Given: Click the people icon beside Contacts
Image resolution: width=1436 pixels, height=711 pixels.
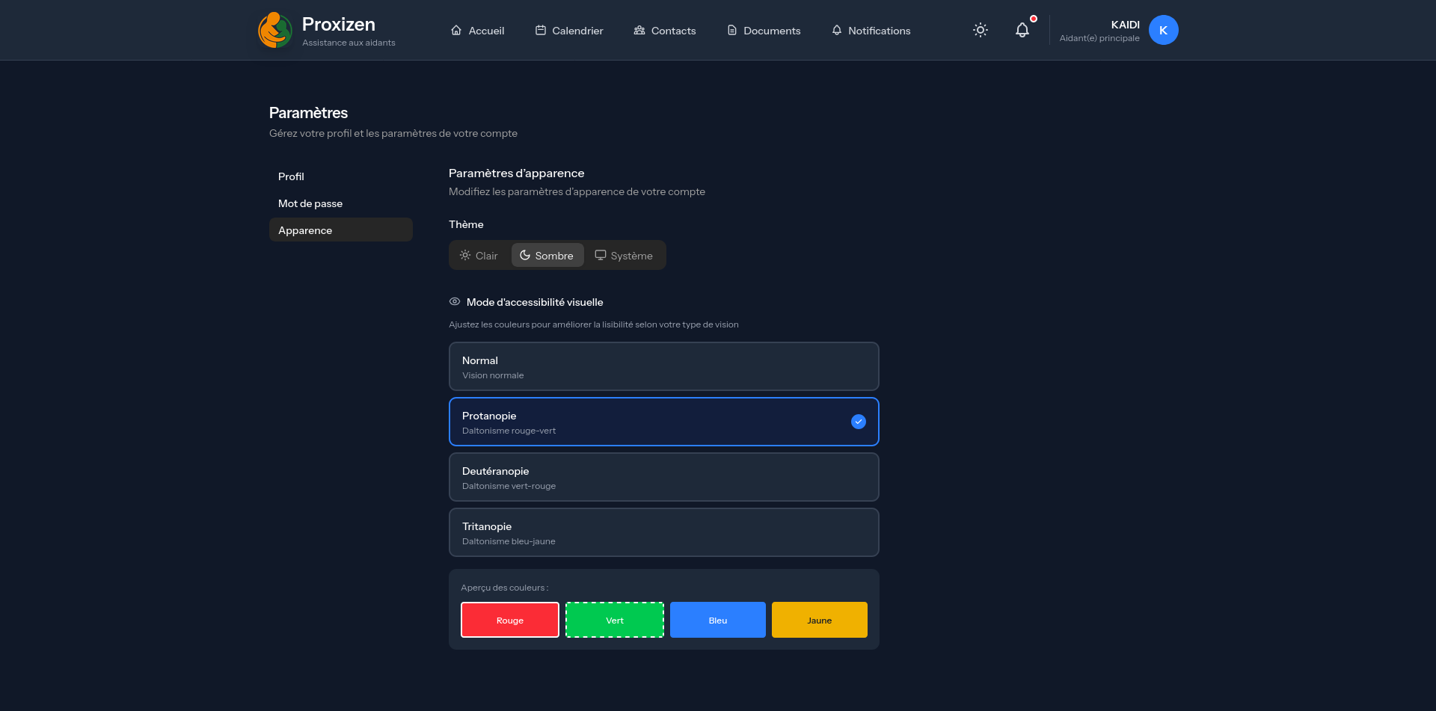Looking at the screenshot, I should [x=639, y=30].
